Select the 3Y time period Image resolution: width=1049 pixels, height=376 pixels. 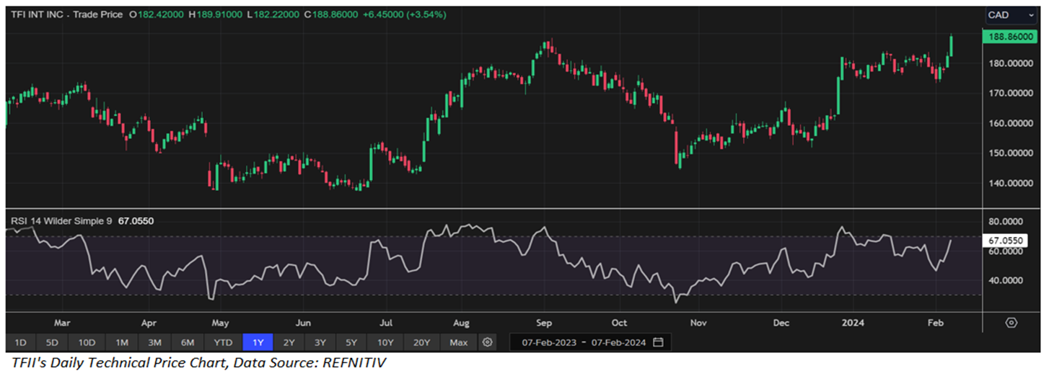click(x=320, y=342)
